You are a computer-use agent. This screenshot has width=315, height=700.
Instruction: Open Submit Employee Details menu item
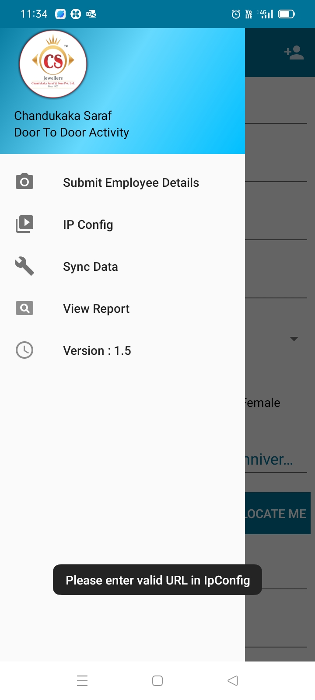click(x=122, y=182)
